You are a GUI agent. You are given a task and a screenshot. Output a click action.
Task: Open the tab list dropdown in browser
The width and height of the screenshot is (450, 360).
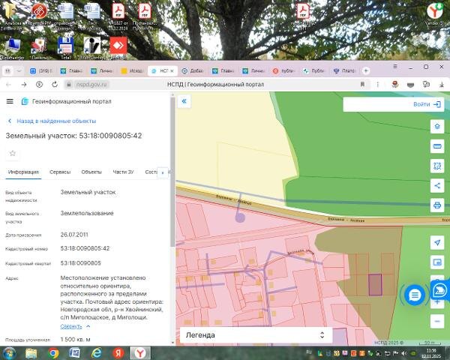click(19, 70)
